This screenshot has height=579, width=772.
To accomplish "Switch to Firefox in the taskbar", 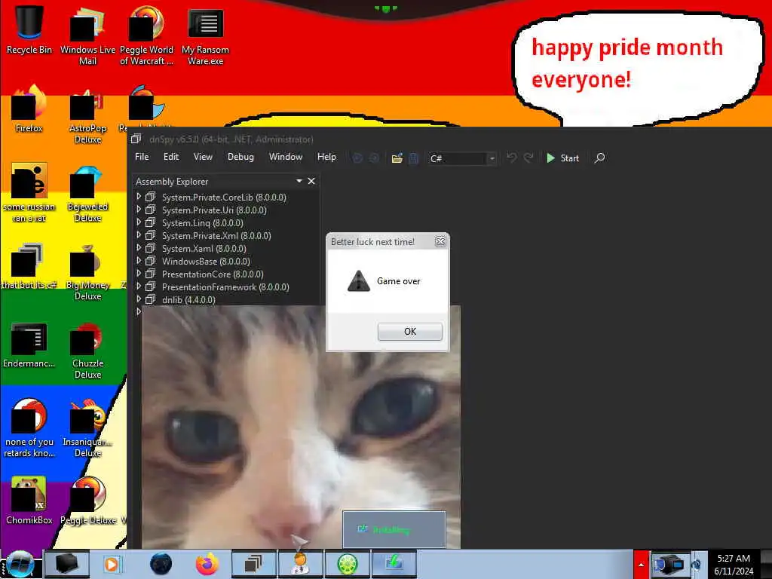I will tap(207, 564).
